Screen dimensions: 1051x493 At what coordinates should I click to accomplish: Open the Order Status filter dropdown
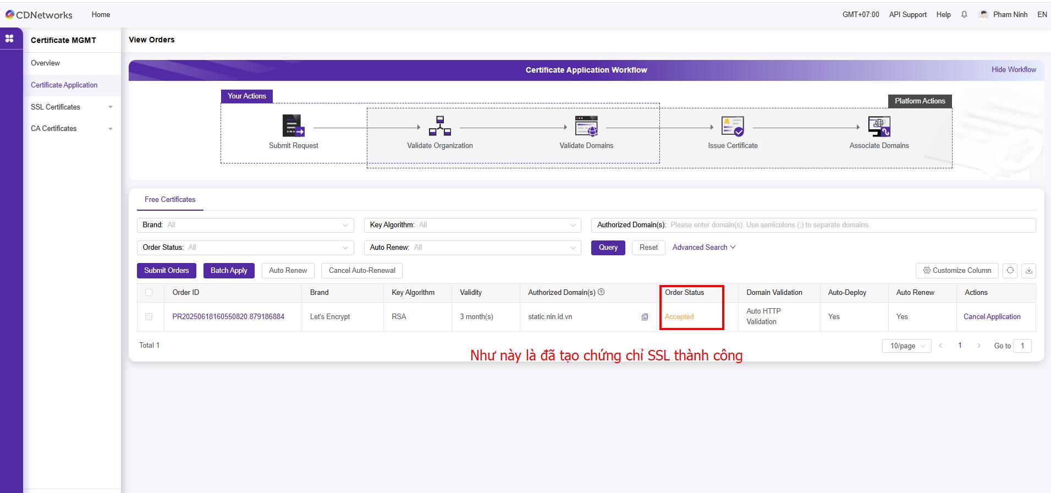point(245,248)
